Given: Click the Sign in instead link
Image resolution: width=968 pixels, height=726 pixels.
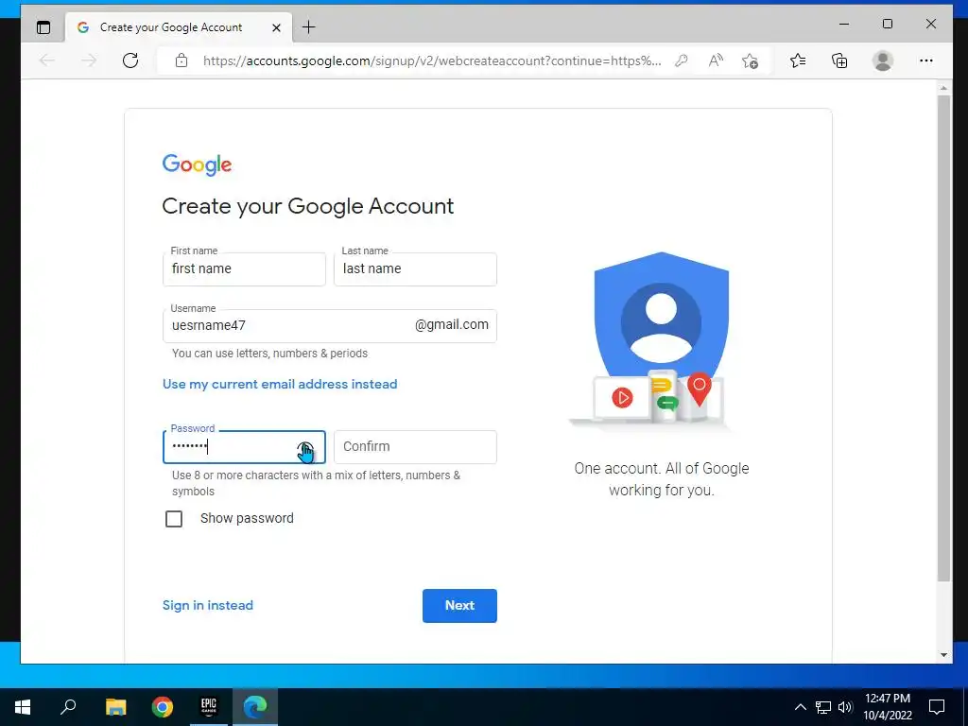Looking at the screenshot, I should pyautogui.click(x=207, y=605).
